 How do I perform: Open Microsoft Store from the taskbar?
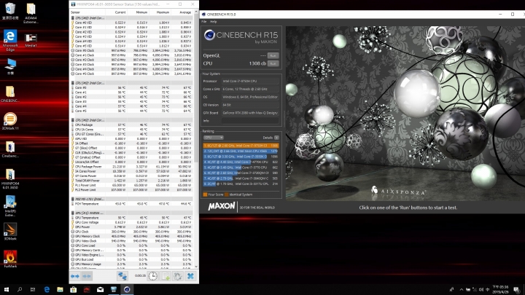(x=74, y=290)
